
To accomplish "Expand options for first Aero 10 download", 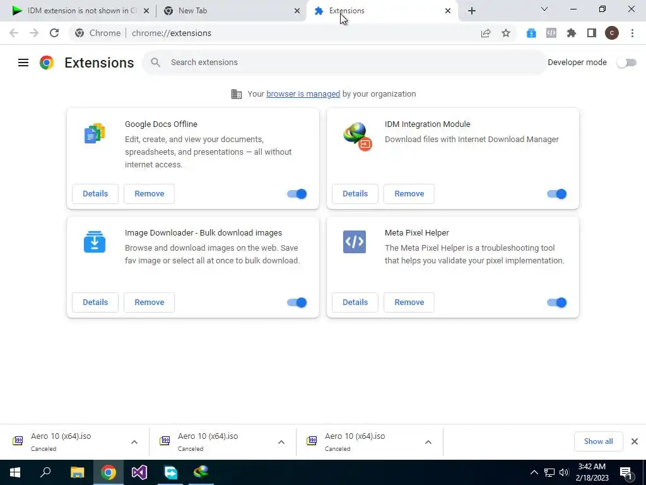I will pyautogui.click(x=134, y=442).
